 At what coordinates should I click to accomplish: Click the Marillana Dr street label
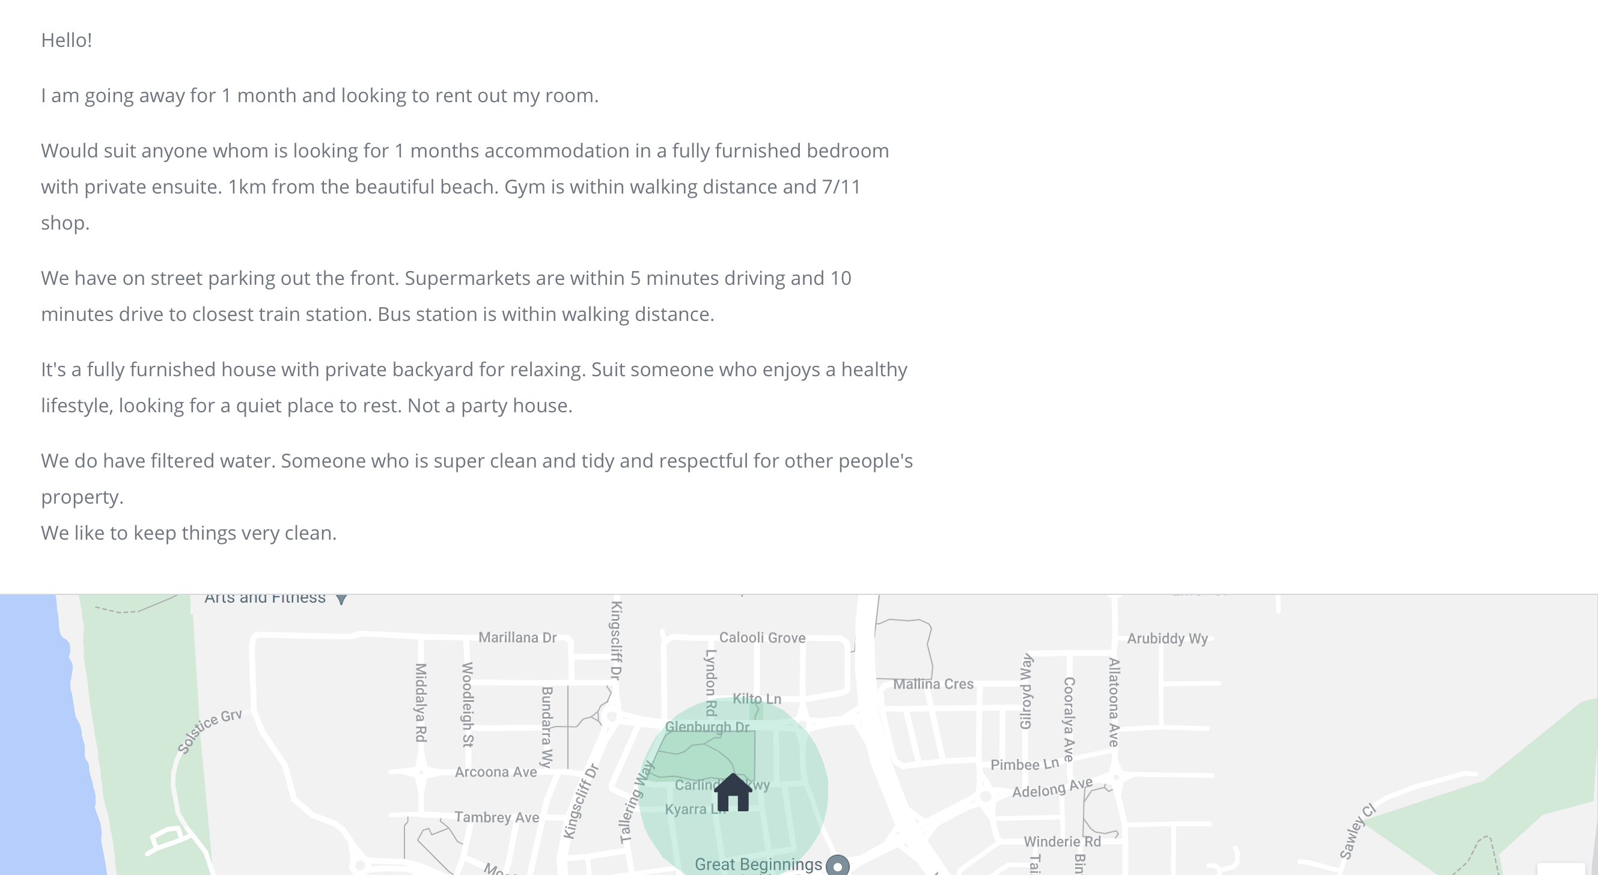click(517, 638)
